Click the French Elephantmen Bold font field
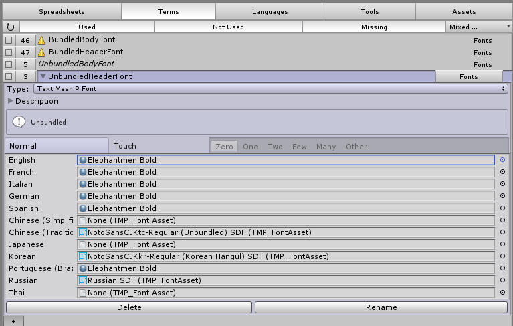The width and height of the screenshot is (513, 326). pos(286,172)
